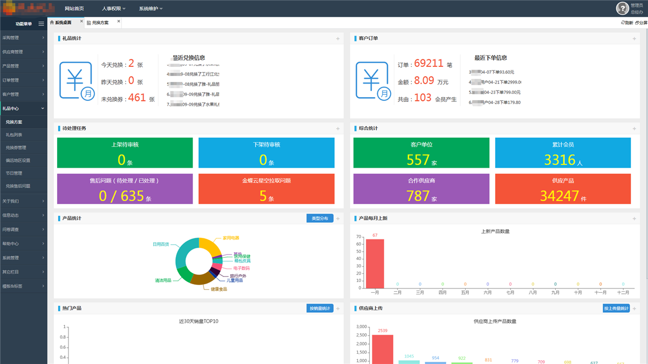Expand 订单管理 in the sidebar
The height and width of the screenshot is (364, 648).
23,80
